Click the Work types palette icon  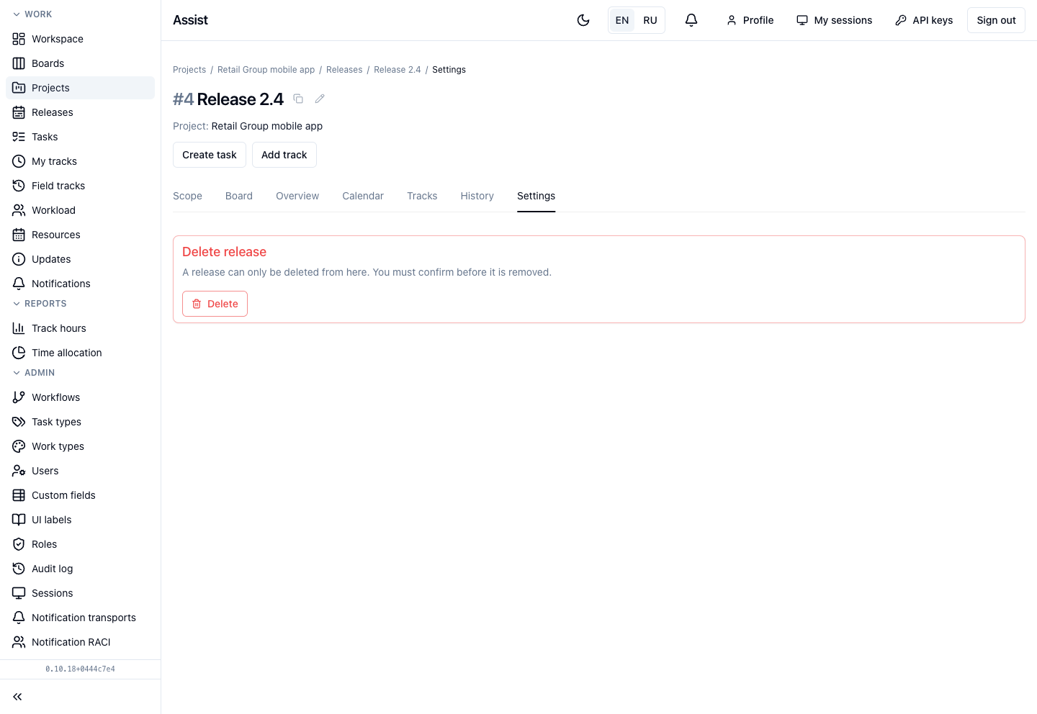(x=19, y=446)
